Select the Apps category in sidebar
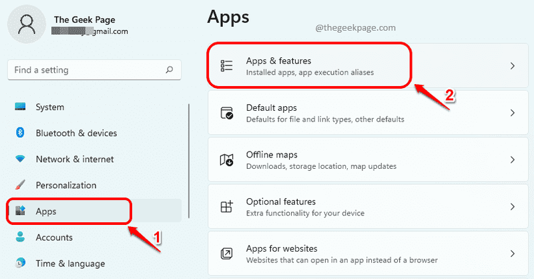The height and width of the screenshot is (279, 534). pyautogui.click(x=94, y=211)
